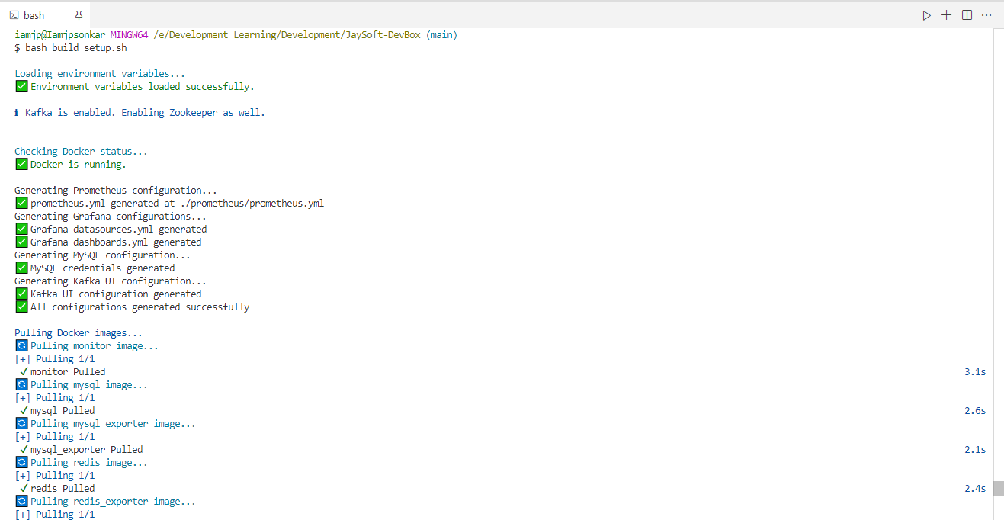Click 'Loading environment variables...' line
Viewport: 1004px width, 520px height.
click(x=100, y=74)
